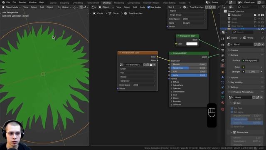Image resolution: width=266 pixels, height=150 pixels.
Task: Unlink World datablock in Surface panel header
Action: 263,45
